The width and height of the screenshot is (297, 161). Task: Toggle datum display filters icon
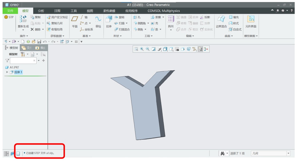pyautogui.click(x=194, y=49)
